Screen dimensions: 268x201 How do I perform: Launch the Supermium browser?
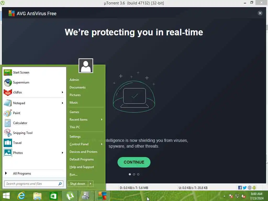pos(34,82)
